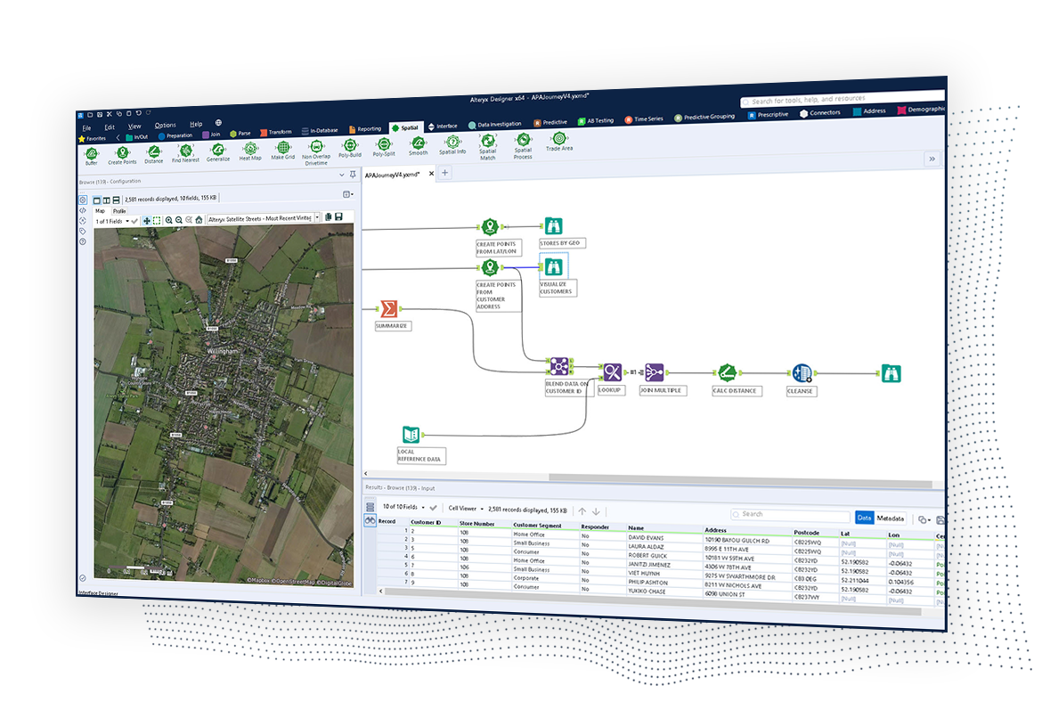Viewport: 1050px width, 710px height.
Task: Reset map to home extent
Action: pos(199,220)
